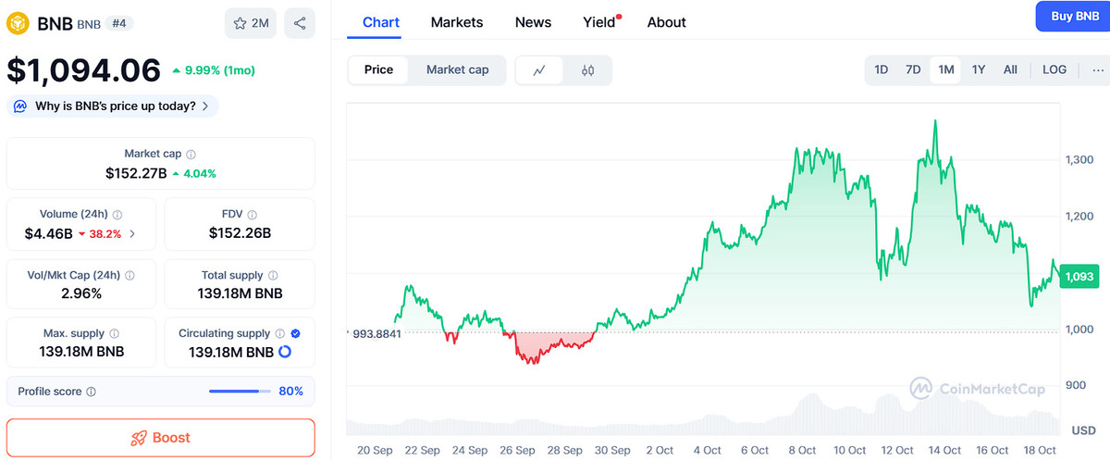1110x461 pixels.
Task: Switch to line chart view icon
Action: click(x=539, y=70)
